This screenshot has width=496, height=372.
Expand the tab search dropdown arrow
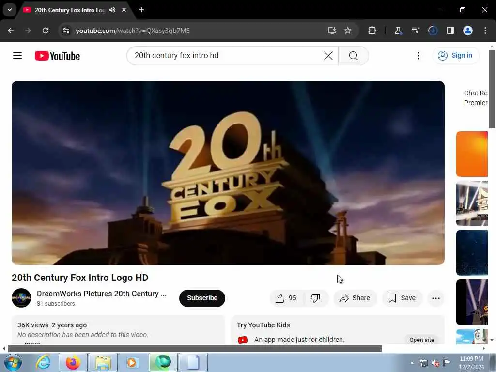pos(10,10)
